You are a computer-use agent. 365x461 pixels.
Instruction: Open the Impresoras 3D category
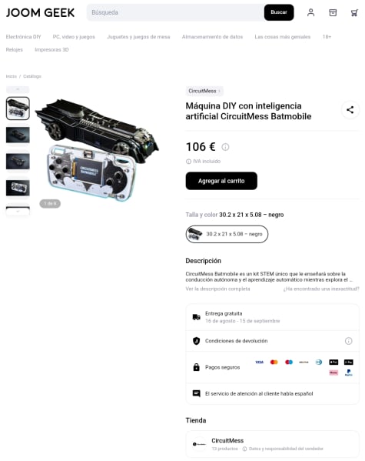click(51, 50)
